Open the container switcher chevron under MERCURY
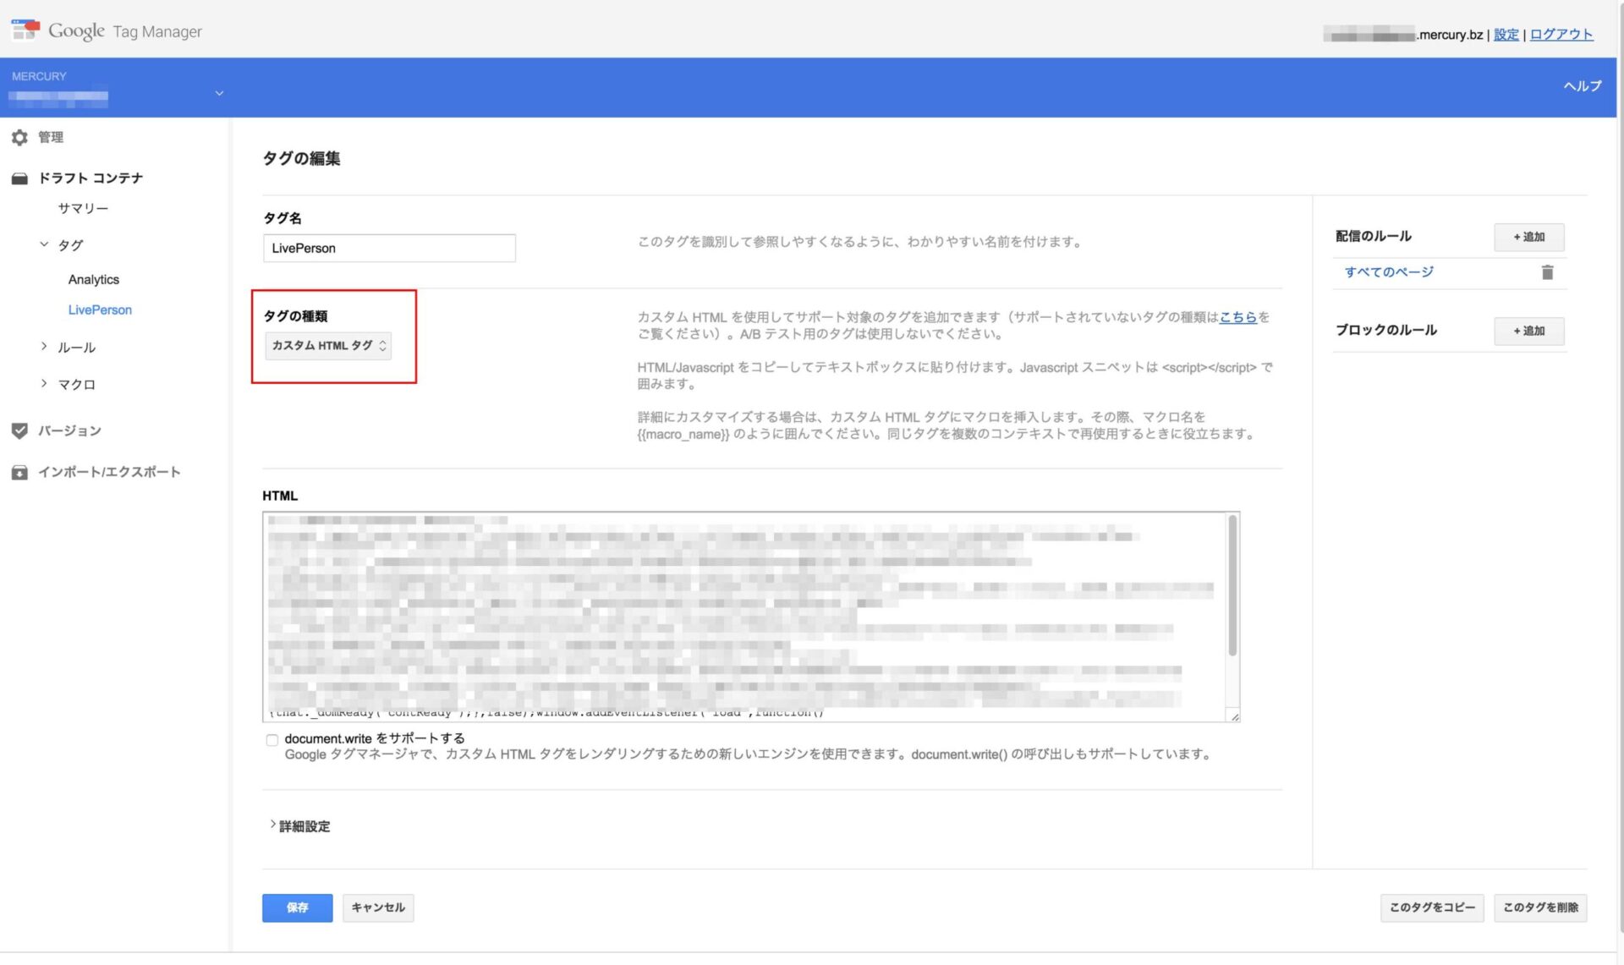The height and width of the screenshot is (965, 1624). coord(219,93)
